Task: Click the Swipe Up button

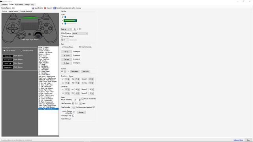Action: click(8, 56)
